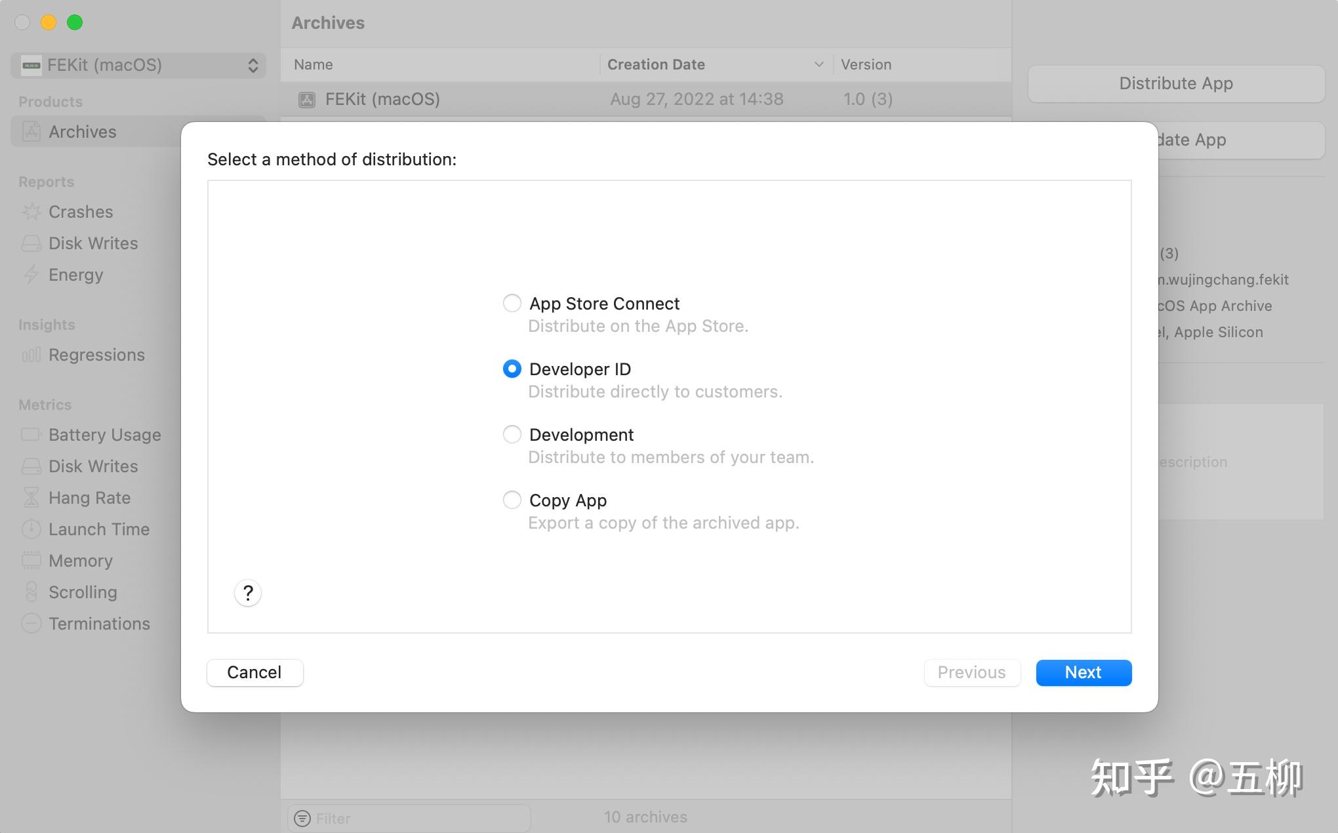Viewport: 1338px width, 833px height.
Task: Open Battery Usage metrics
Action: [x=104, y=434]
